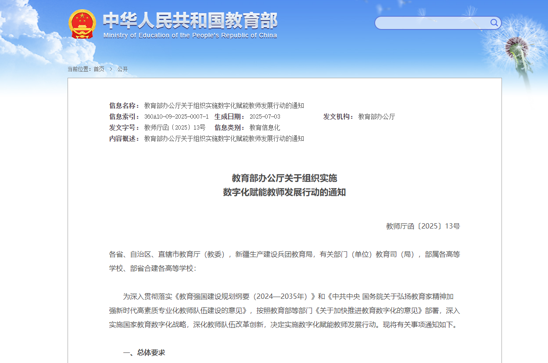Go to 首页 in the breadcrumb

point(99,69)
